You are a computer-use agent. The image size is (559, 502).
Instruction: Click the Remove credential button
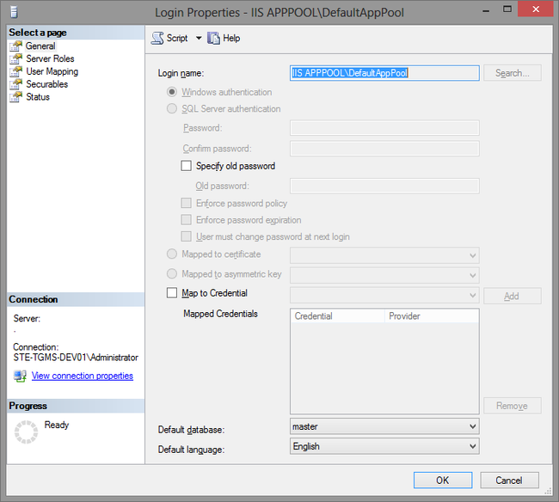(513, 406)
